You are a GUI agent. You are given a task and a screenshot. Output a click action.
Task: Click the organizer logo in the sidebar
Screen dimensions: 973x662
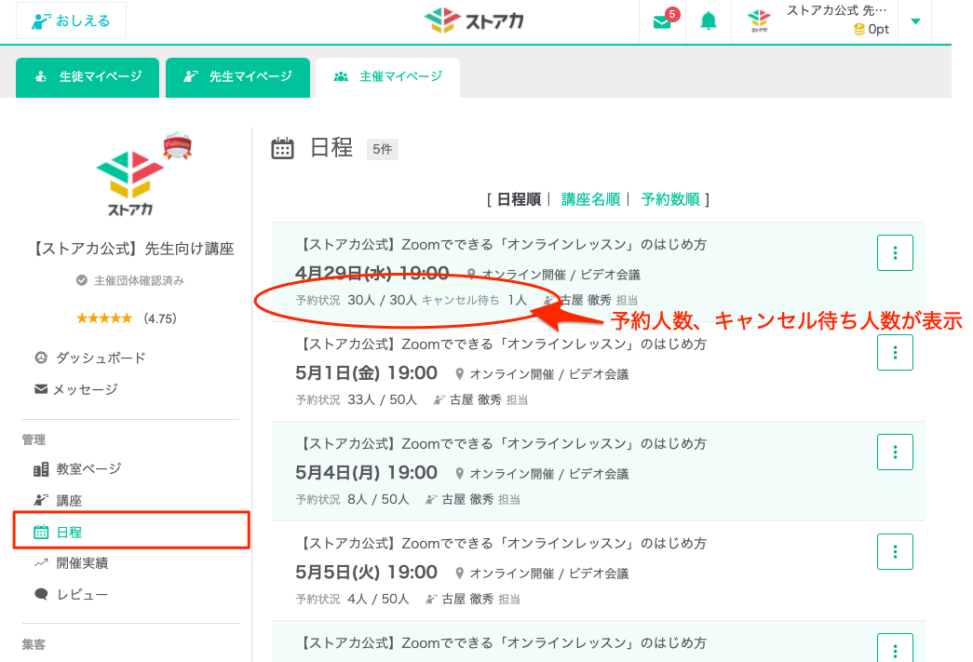(x=130, y=182)
